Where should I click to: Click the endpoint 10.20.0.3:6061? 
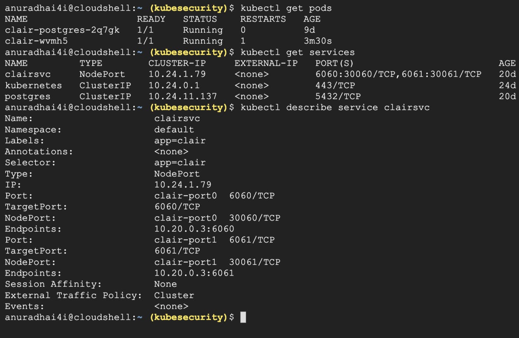(194, 273)
